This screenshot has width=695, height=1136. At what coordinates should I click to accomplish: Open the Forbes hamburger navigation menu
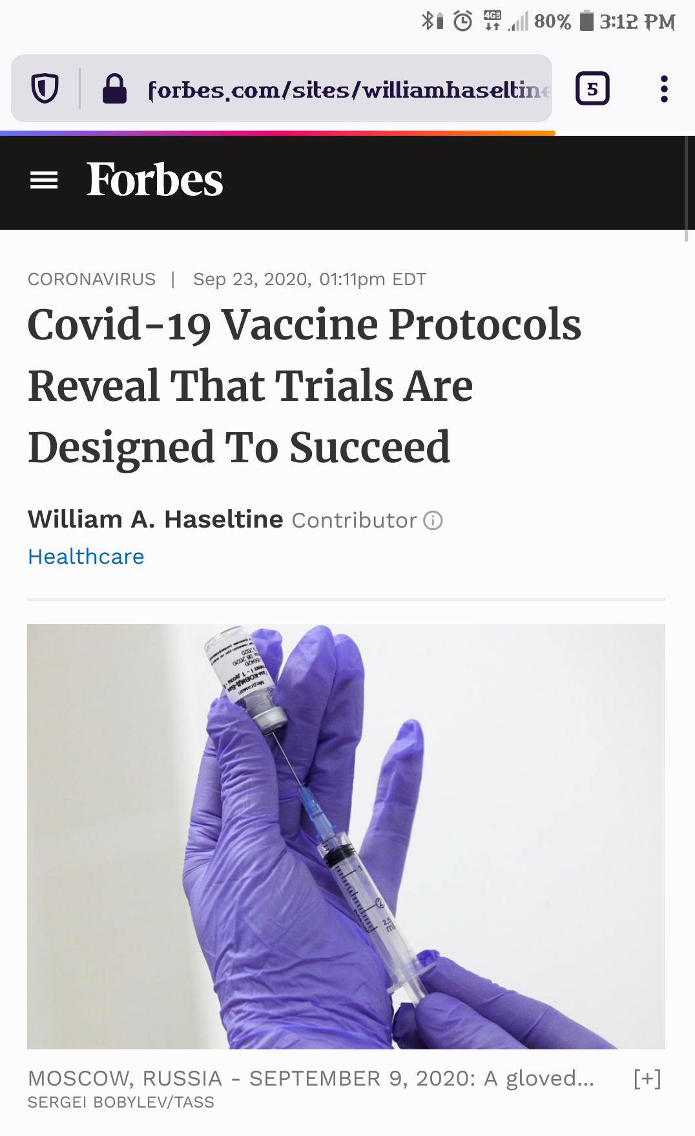(44, 180)
